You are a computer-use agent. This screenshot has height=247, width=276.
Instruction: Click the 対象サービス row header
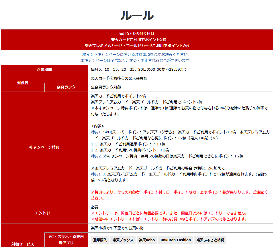point(23,244)
